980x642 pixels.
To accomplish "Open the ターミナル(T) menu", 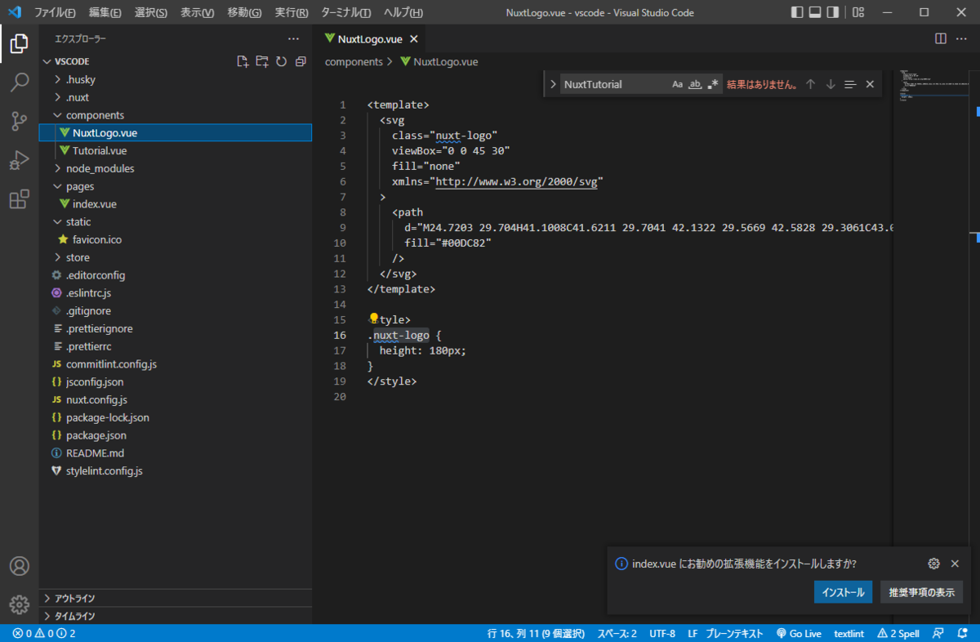I will [x=345, y=12].
